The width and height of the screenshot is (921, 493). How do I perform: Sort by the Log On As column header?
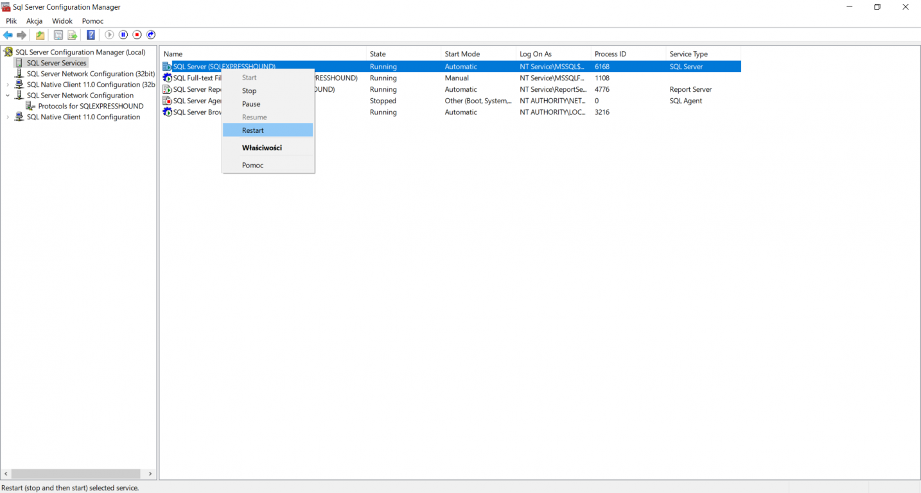pos(554,54)
